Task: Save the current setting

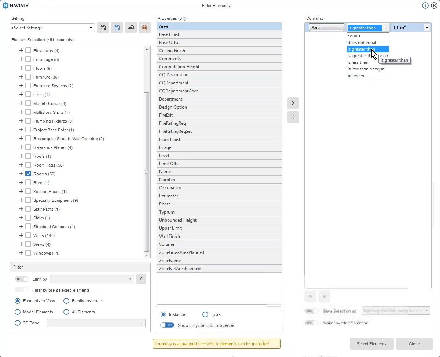Action: pos(103,27)
